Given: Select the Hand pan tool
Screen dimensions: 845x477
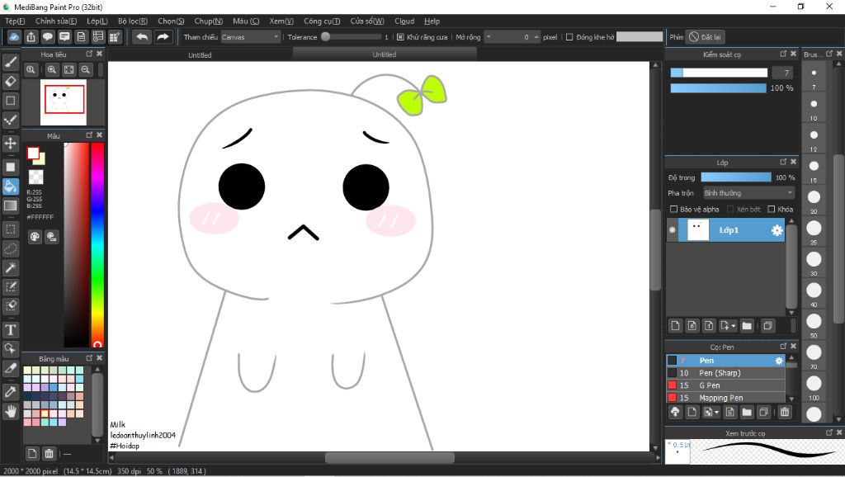Looking at the screenshot, I should pos(10,411).
